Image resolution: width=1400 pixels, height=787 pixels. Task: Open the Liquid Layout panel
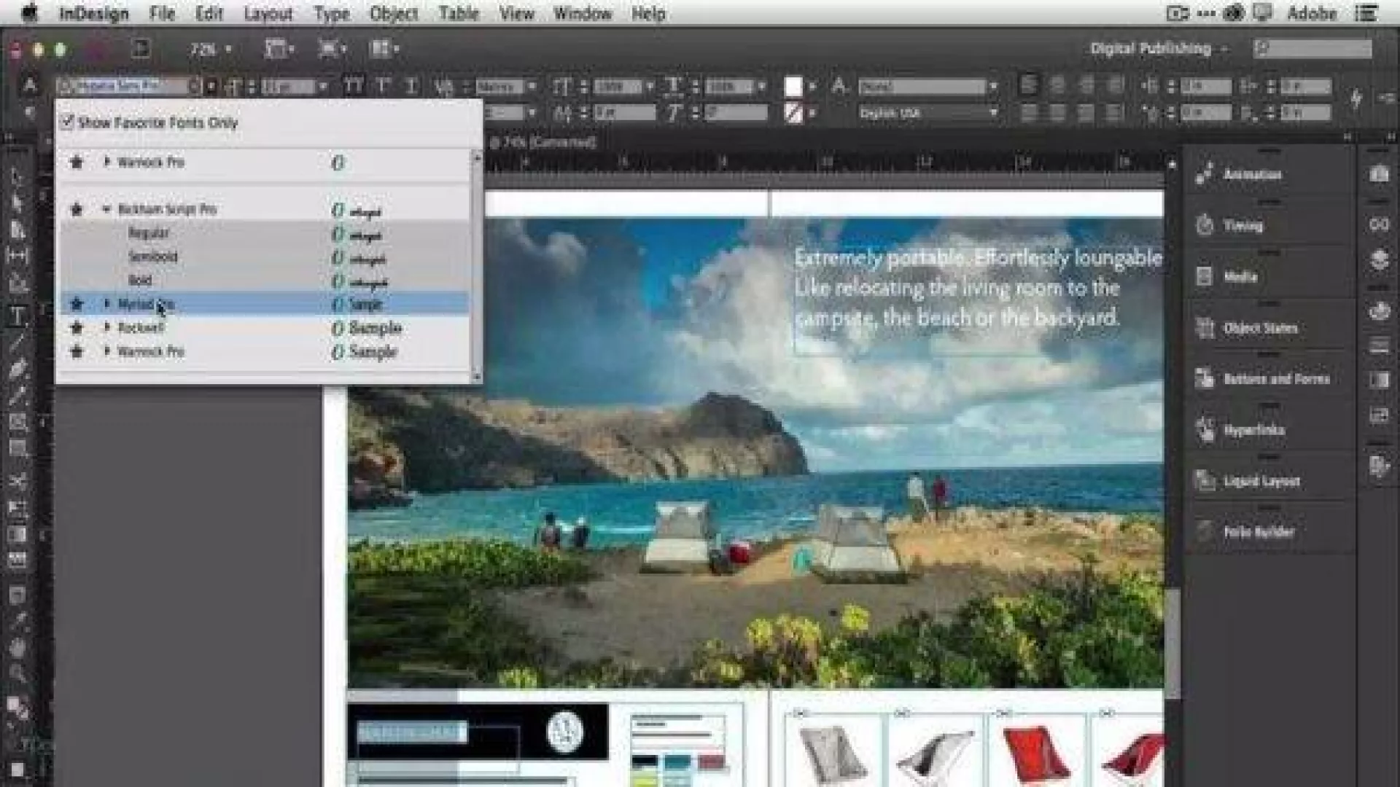(x=1261, y=481)
